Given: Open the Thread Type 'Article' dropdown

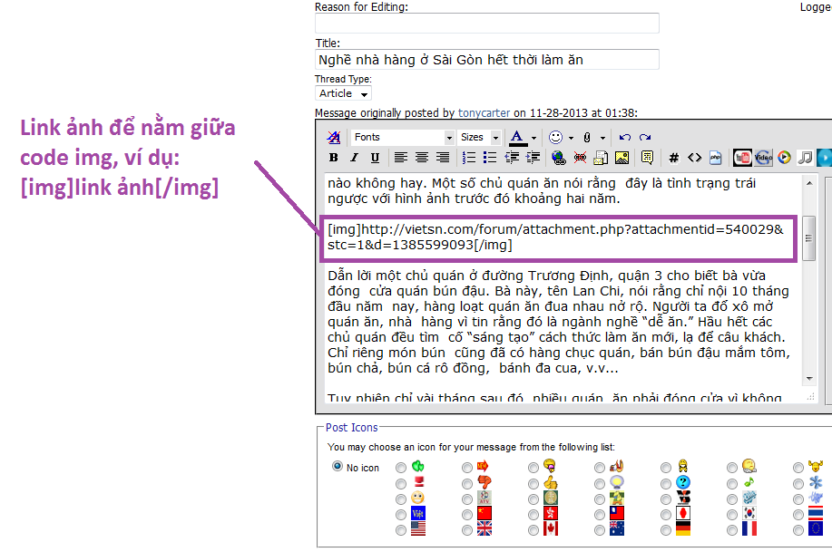Looking at the screenshot, I should point(344,93).
